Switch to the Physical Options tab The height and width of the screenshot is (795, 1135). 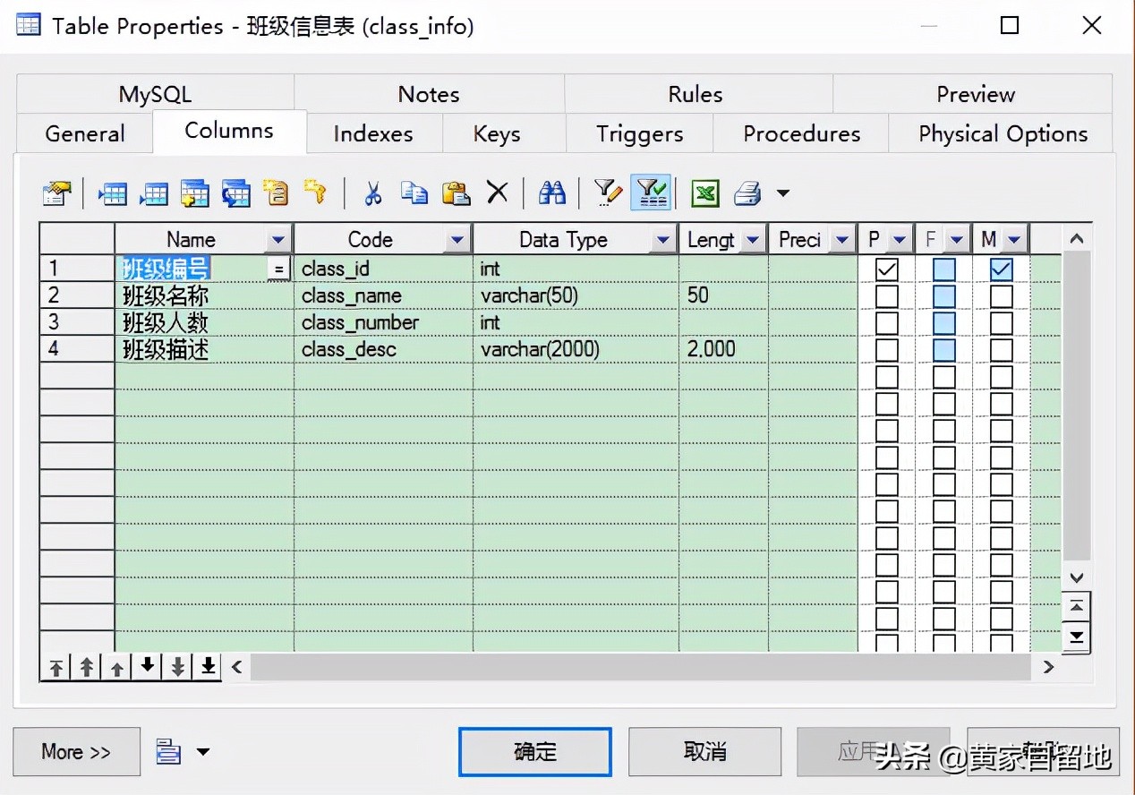1001,133
